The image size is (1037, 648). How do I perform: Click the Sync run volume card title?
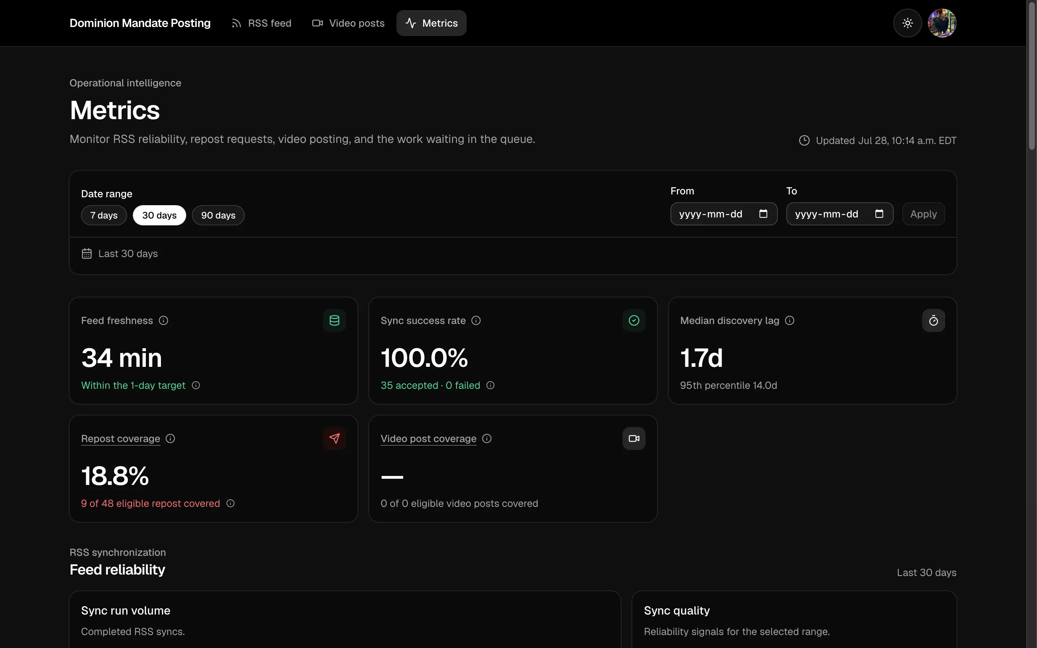tap(126, 610)
